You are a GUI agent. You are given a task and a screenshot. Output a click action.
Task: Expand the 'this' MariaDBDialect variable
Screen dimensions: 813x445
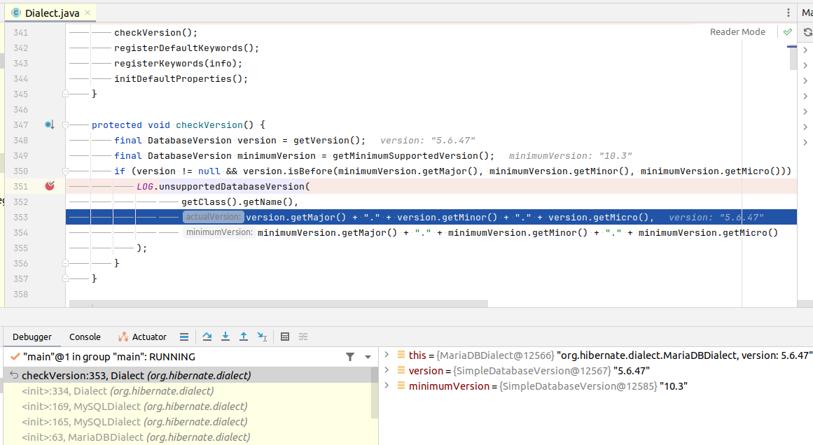coord(386,355)
